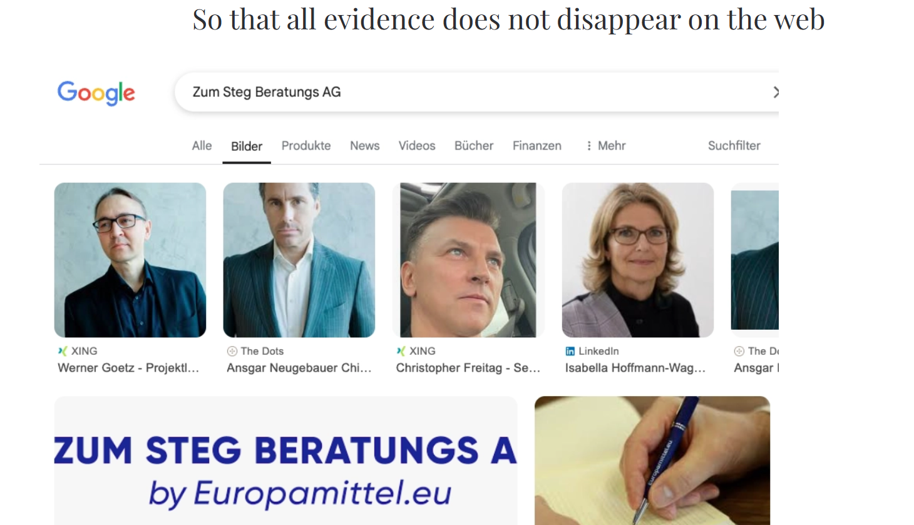The height and width of the screenshot is (525, 914).
Task: Click the Google logo
Action: (96, 93)
